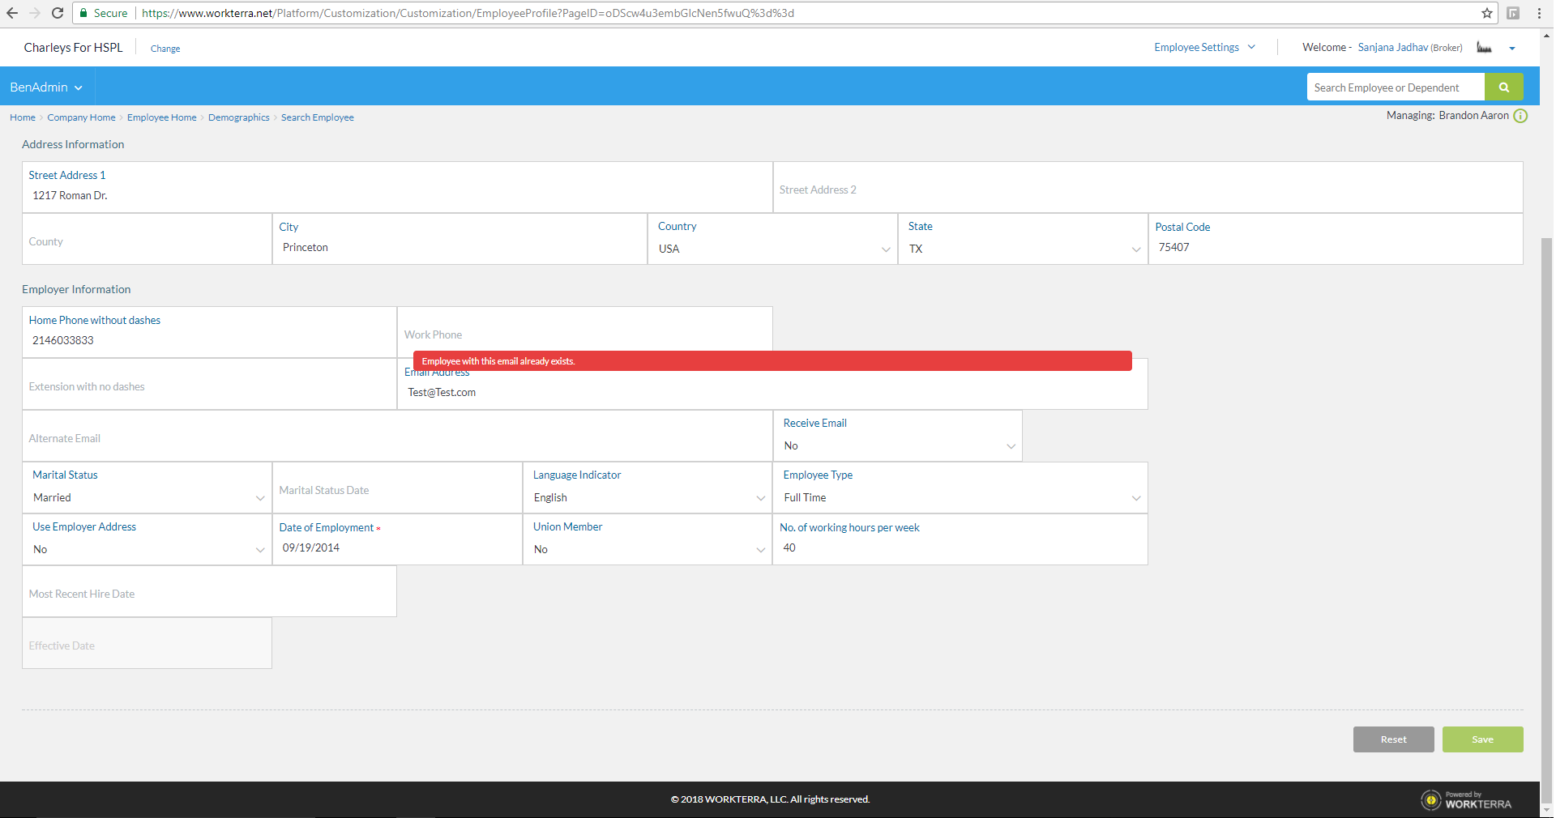Reload the current page
The height and width of the screenshot is (818, 1556).
pyautogui.click(x=57, y=13)
